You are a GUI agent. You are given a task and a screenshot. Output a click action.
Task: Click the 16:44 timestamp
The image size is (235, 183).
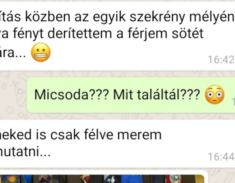[x=221, y=157]
